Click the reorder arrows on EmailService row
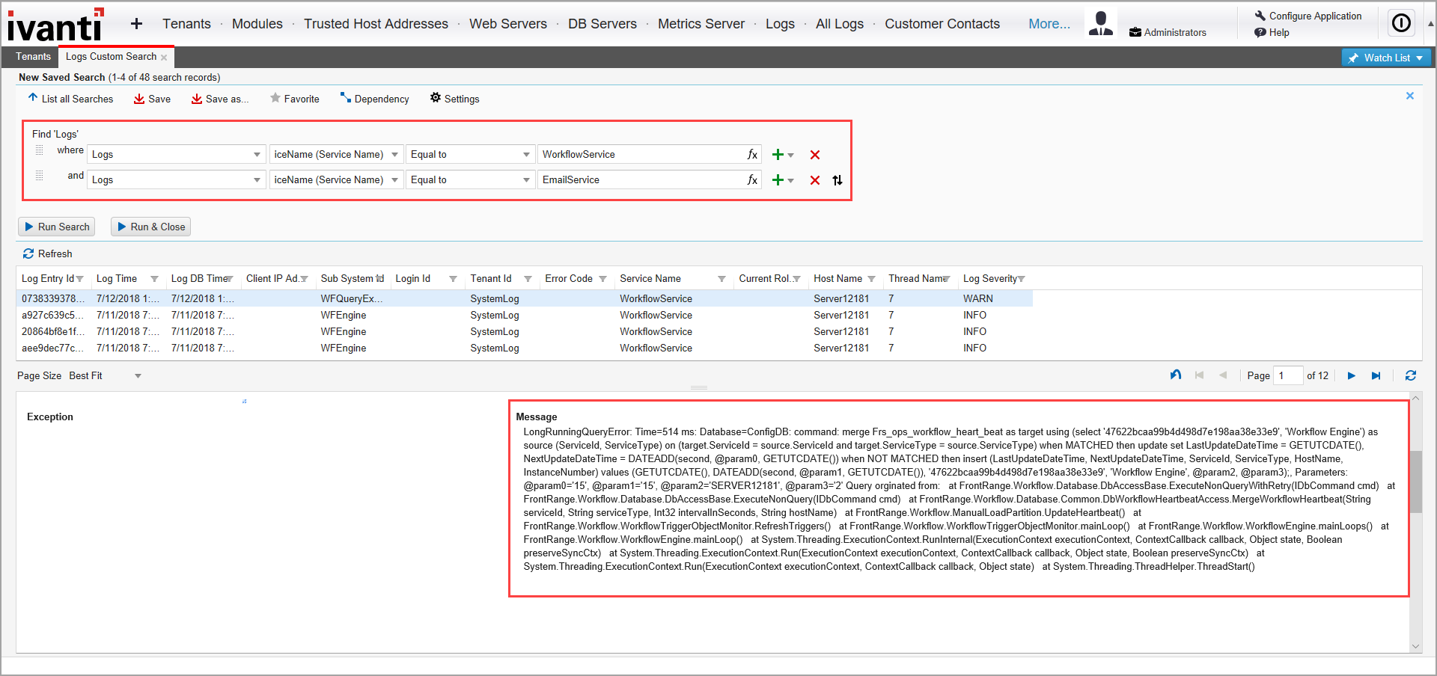The width and height of the screenshot is (1437, 676). [838, 180]
